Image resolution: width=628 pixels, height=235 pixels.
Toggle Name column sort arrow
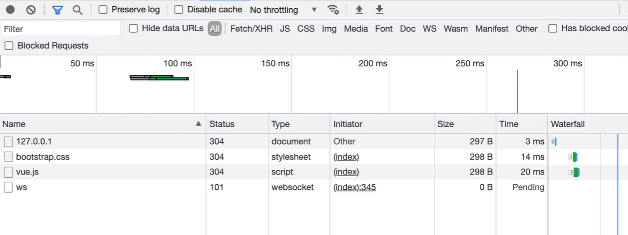[198, 124]
